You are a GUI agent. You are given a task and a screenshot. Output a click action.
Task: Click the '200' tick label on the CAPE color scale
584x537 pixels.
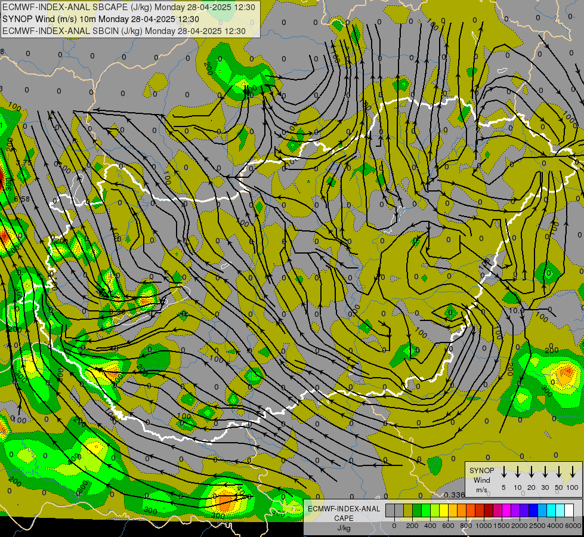412,526
